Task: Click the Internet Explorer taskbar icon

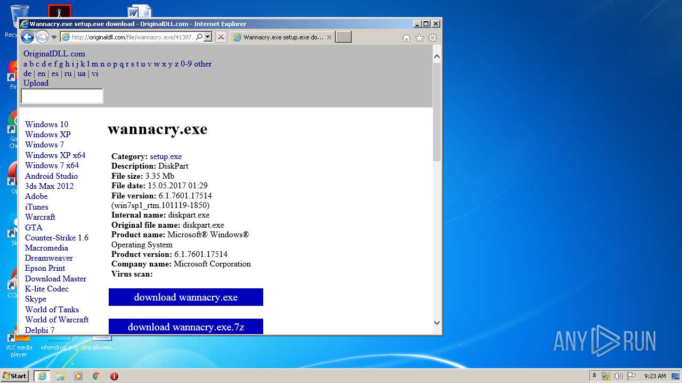Action: tap(42, 376)
